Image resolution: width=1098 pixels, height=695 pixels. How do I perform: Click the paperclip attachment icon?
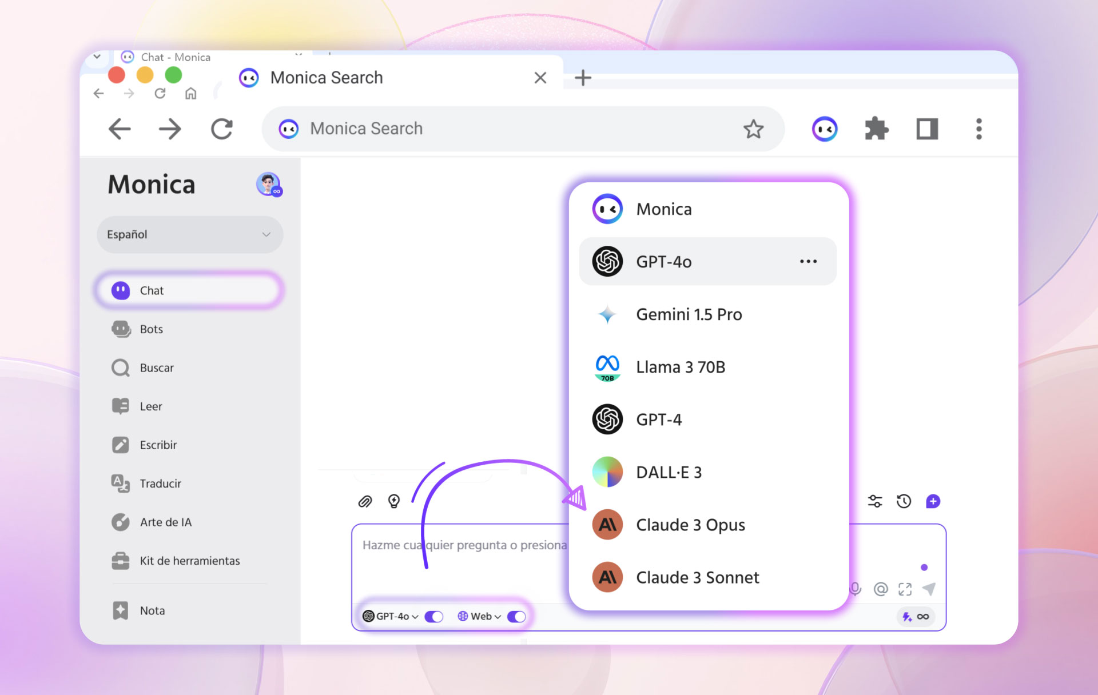pyautogui.click(x=365, y=501)
